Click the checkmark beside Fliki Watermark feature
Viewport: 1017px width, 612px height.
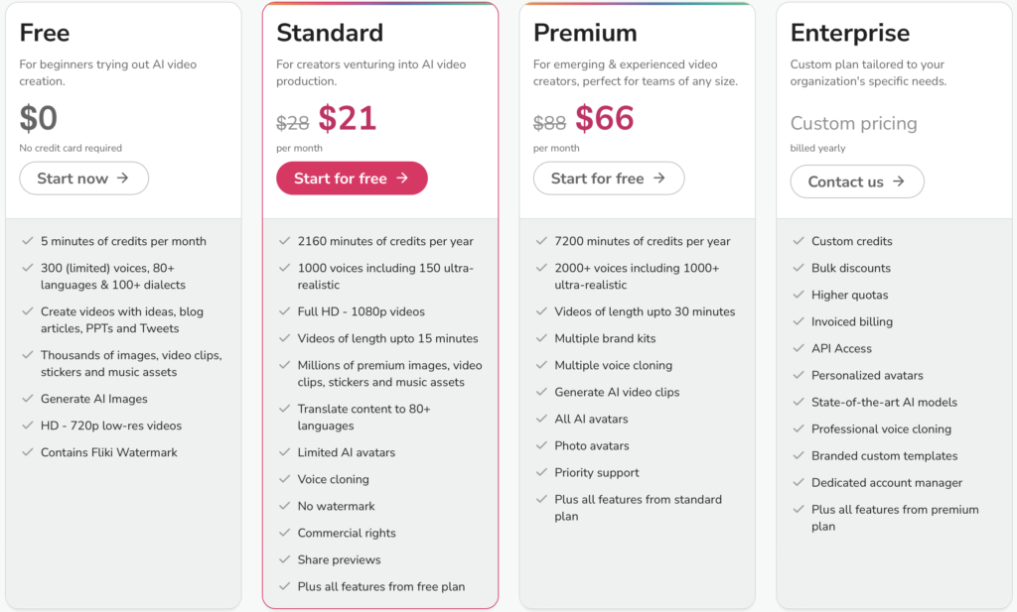point(27,451)
